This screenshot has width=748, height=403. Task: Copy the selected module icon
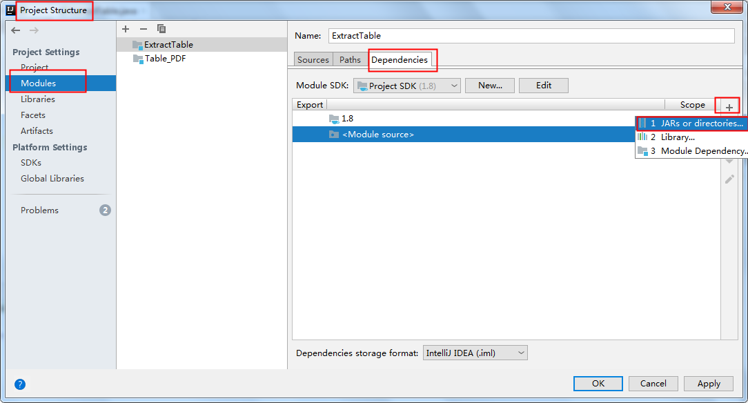click(x=161, y=29)
